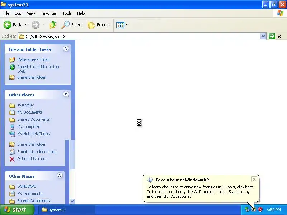
Task: Click the Make a new folder icon
Action: point(12,59)
